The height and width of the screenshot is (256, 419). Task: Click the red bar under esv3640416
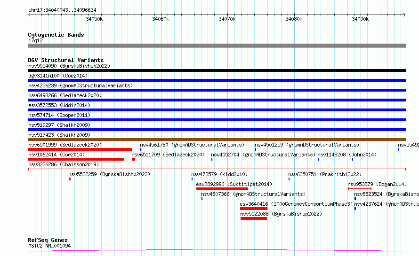tap(254, 209)
